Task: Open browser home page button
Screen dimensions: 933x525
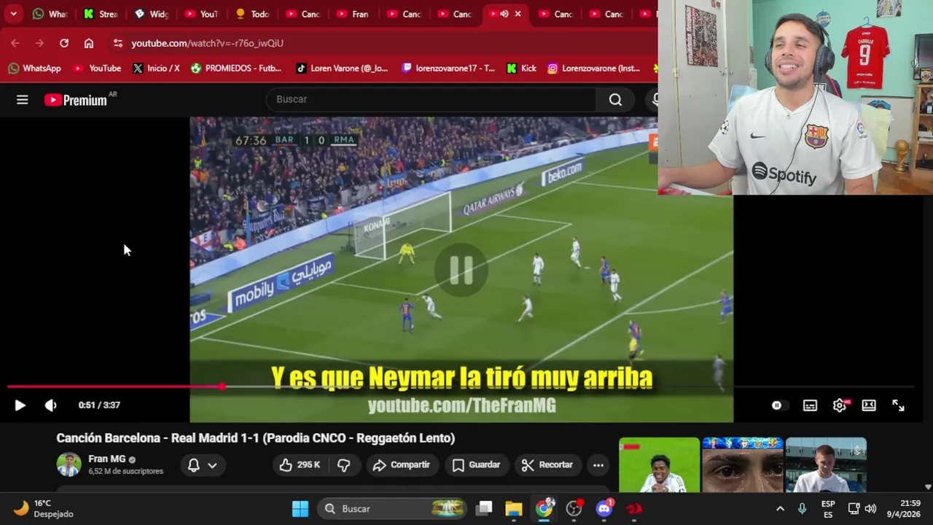Action: (89, 44)
